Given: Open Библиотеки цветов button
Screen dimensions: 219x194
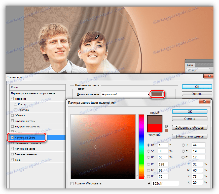Looking at the screenshot, I should pos(190,136).
